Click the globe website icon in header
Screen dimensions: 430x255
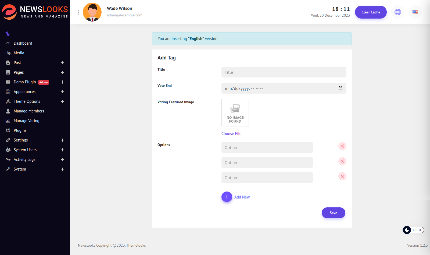click(x=397, y=12)
